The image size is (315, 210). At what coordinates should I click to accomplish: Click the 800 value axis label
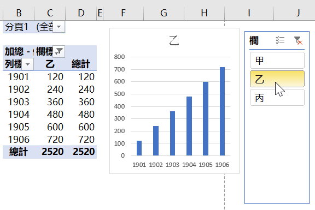click(119, 57)
